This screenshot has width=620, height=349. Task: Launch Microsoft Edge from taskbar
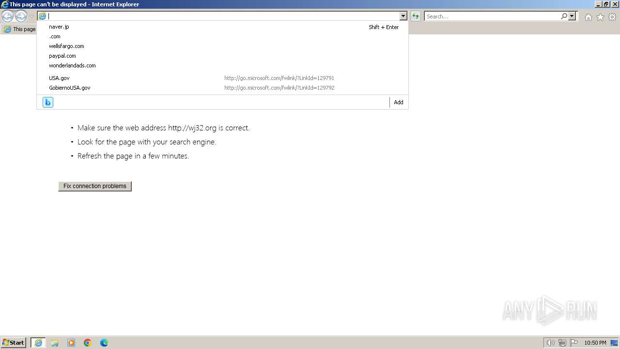coord(104,343)
